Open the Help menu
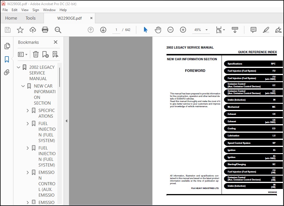Image resolution: width=284 pixels, height=206 pixels. coord(63,10)
